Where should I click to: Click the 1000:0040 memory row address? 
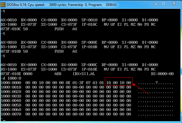point(11,101)
